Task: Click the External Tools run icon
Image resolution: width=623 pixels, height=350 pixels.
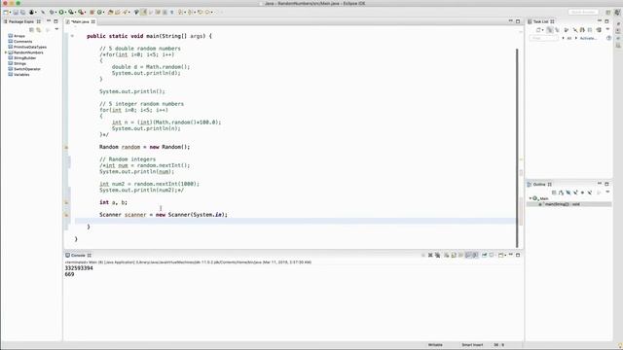Action: click(81, 13)
